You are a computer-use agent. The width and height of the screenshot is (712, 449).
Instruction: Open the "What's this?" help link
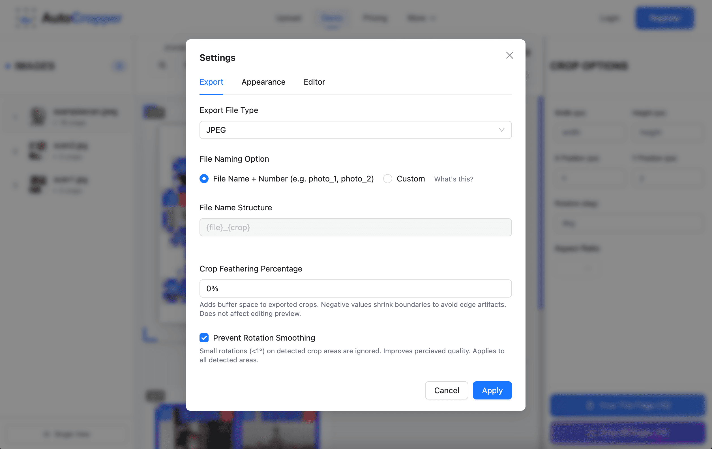[454, 179]
